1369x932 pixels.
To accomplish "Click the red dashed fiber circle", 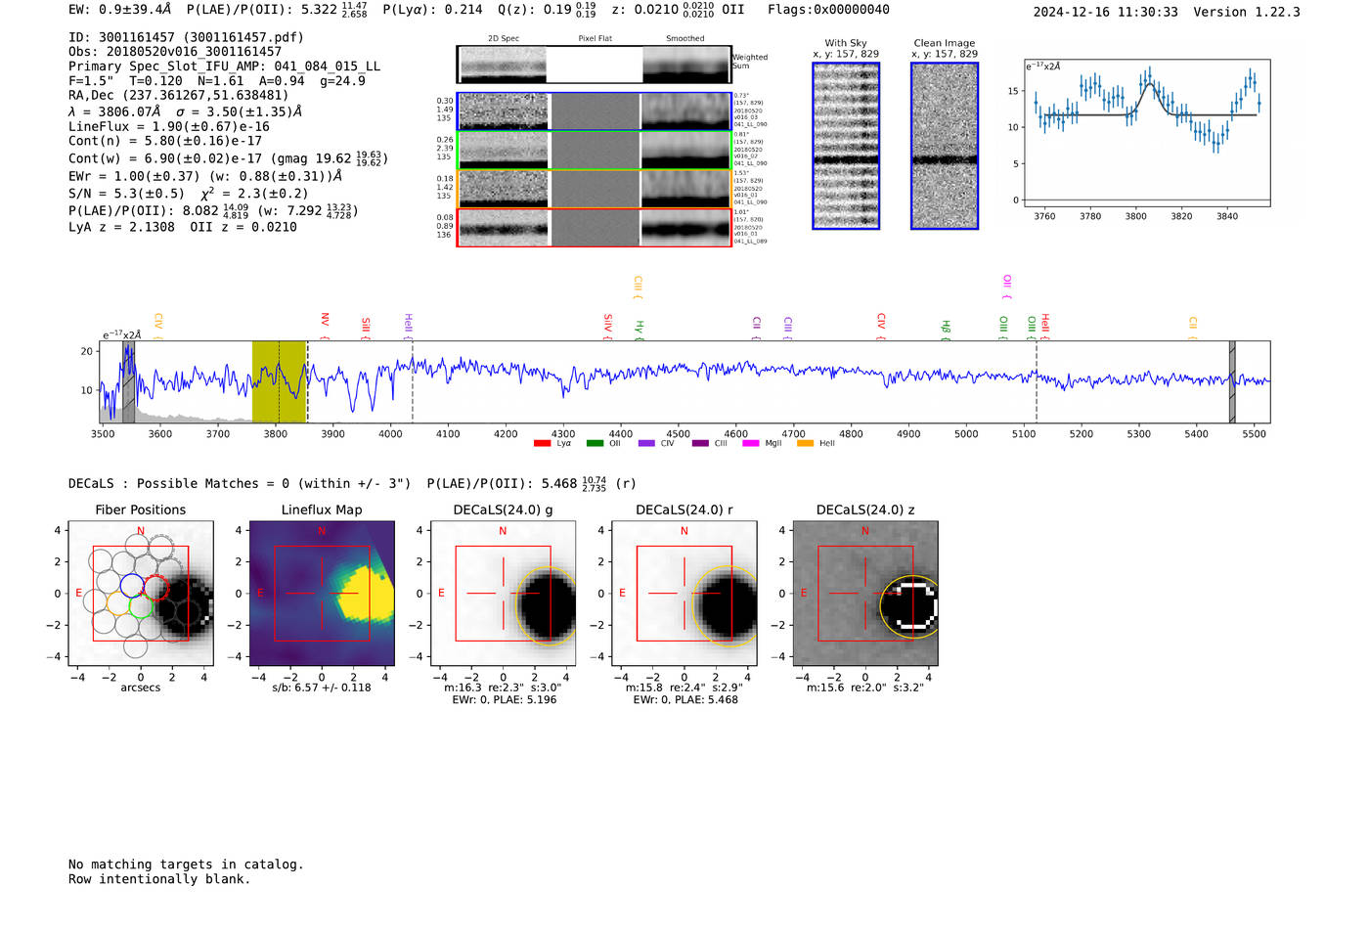I will pyautogui.click(x=156, y=588).
